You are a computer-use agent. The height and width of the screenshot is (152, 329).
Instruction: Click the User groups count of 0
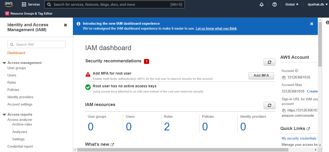(x=91, y=127)
